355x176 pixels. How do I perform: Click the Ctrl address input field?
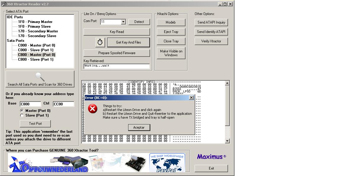[63, 104]
